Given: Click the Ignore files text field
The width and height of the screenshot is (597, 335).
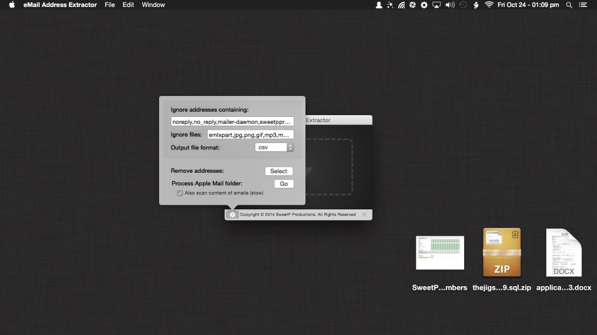Looking at the screenshot, I should point(251,134).
